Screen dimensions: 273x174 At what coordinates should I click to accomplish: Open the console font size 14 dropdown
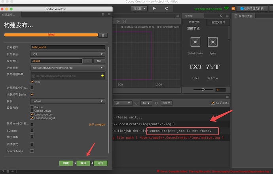pyautogui.click(x=146, y=103)
